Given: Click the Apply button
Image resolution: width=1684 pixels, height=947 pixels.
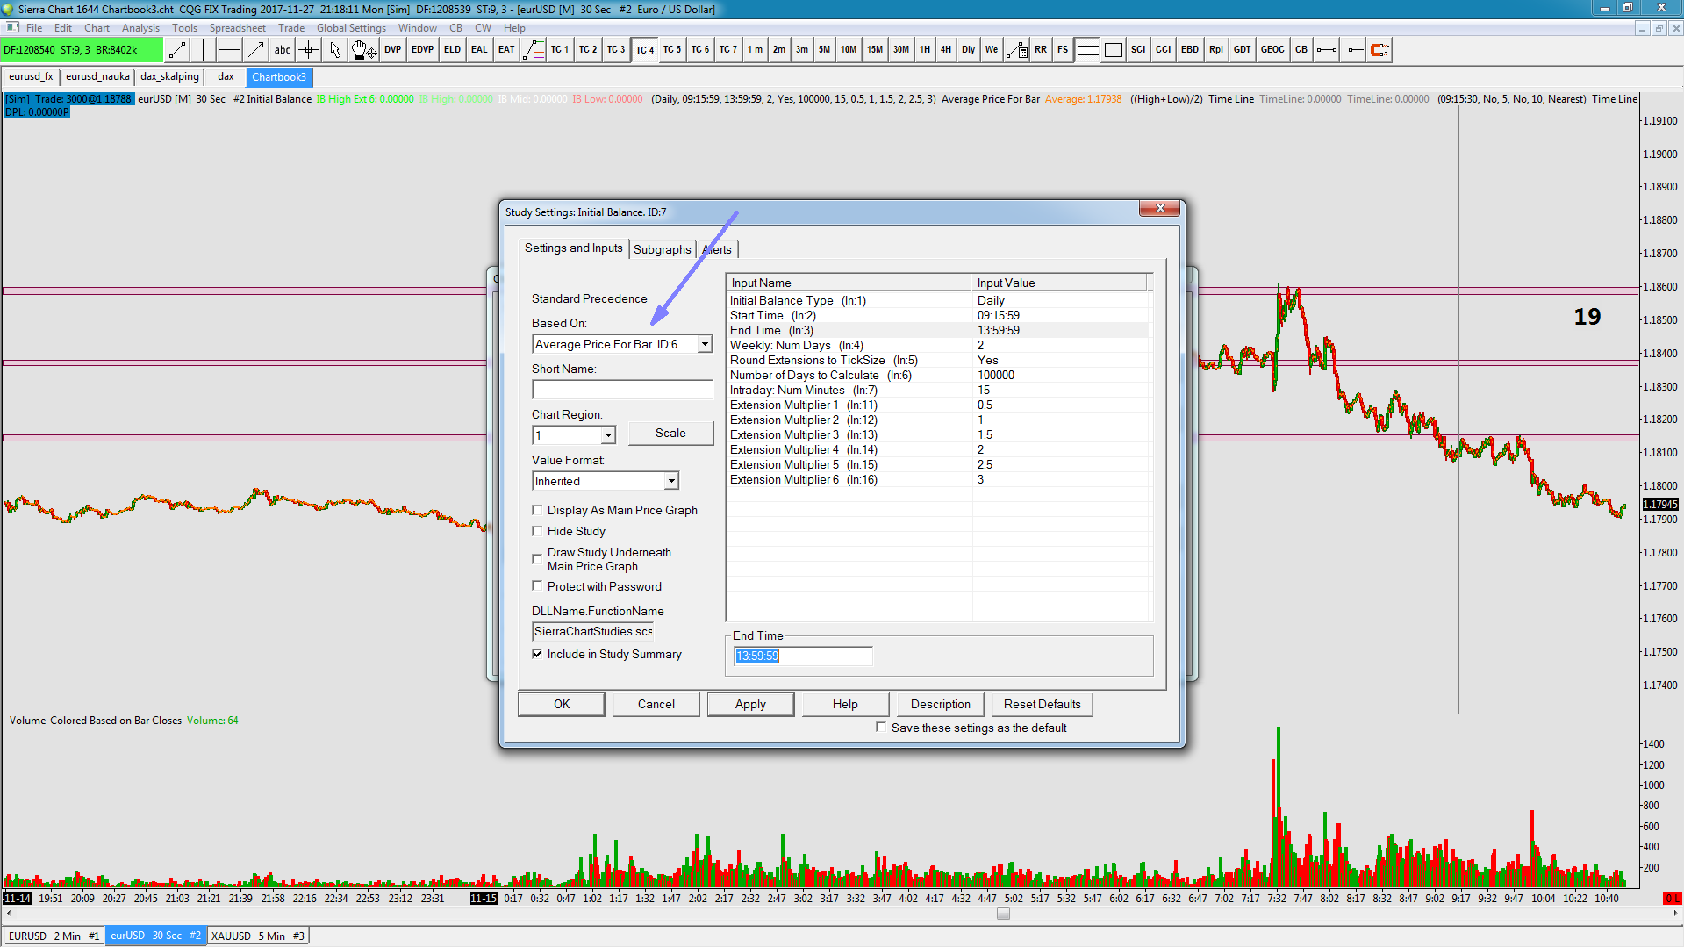Looking at the screenshot, I should (x=750, y=704).
